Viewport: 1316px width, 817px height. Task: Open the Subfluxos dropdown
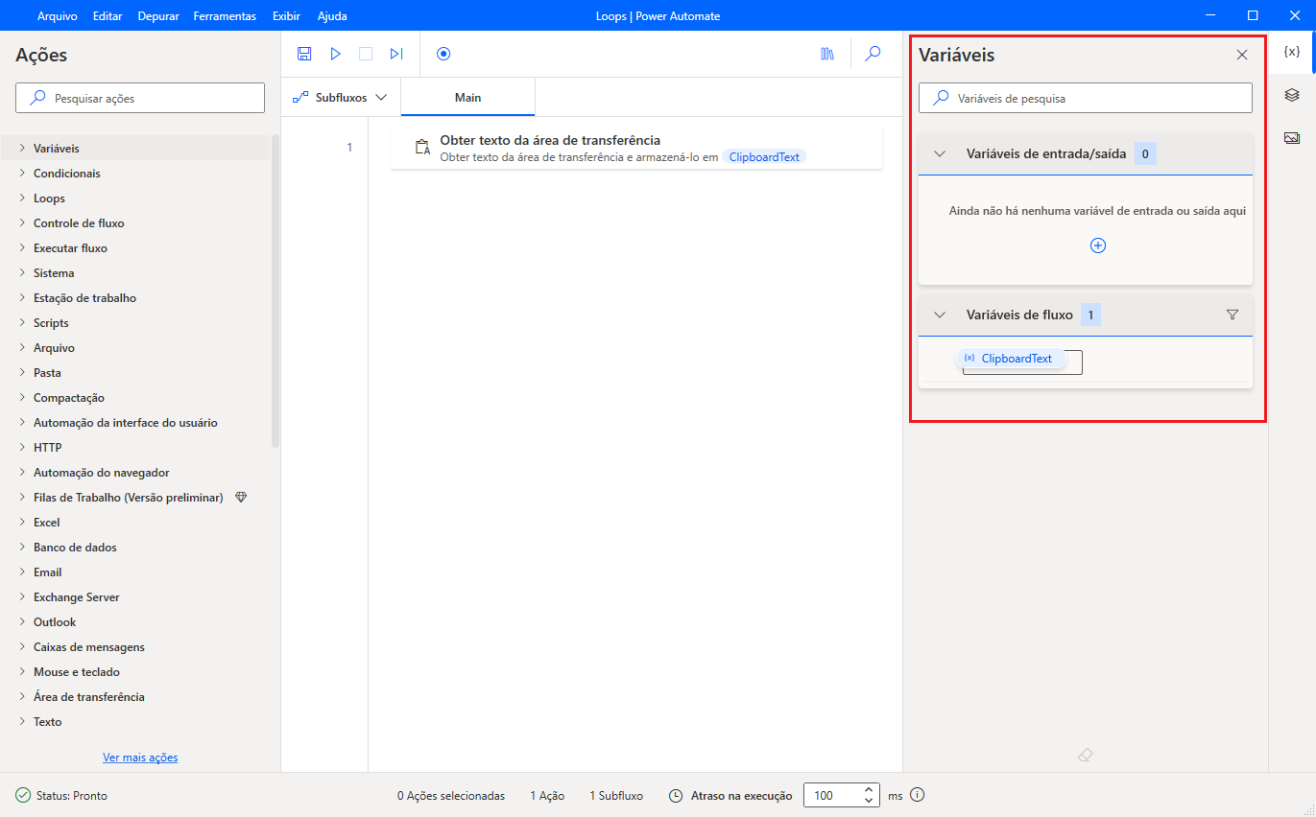tap(341, 98)
